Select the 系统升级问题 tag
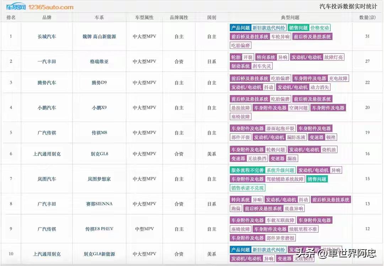 point(281,170)
